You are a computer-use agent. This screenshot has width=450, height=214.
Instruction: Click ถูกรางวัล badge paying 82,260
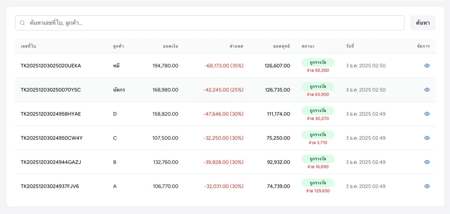click(318, 62)
